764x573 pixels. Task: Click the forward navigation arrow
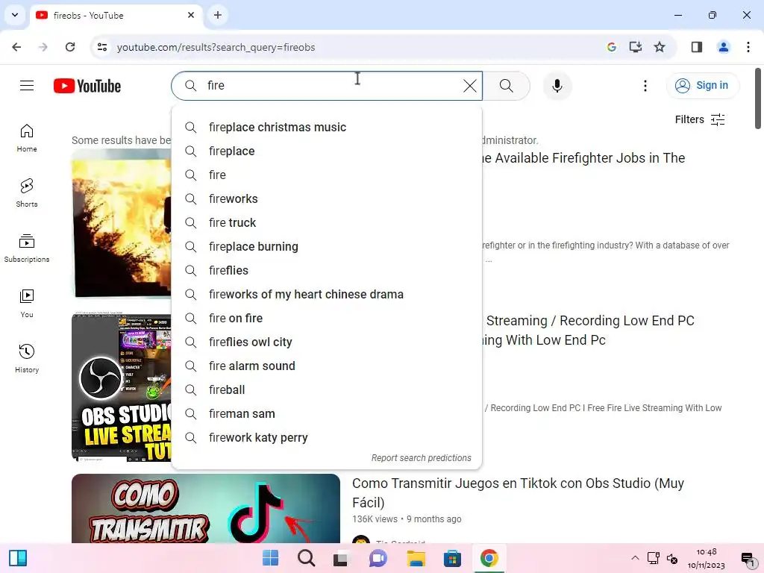coord(43,47)
